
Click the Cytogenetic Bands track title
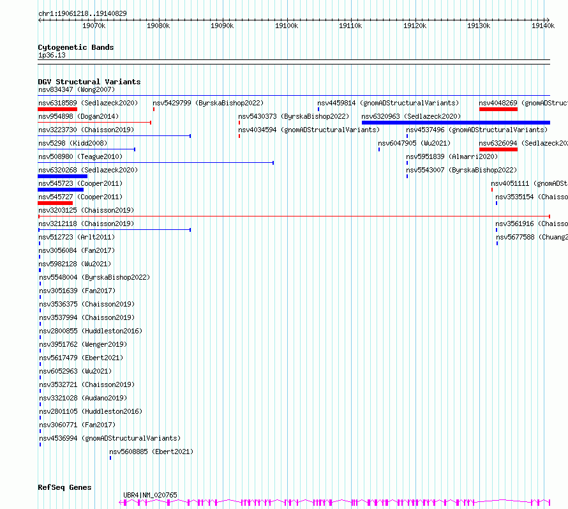[76, 47]
